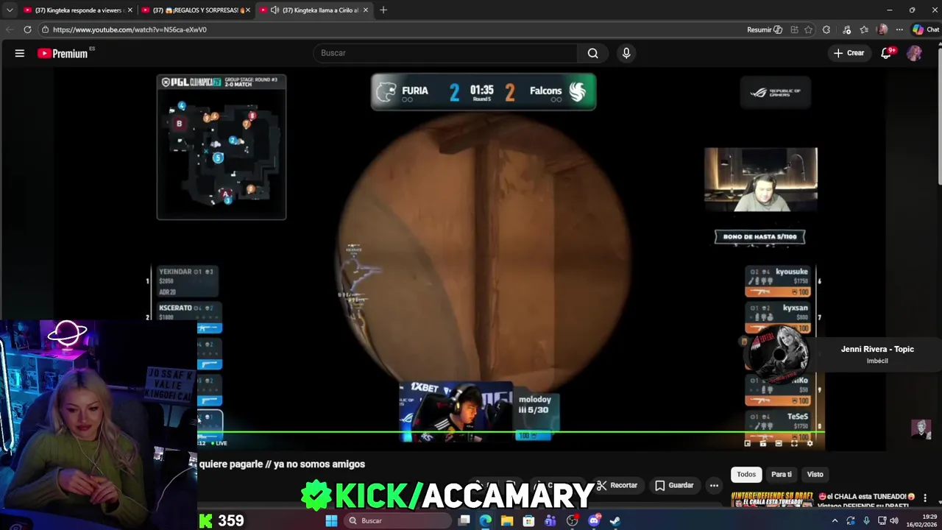942x530 pixels.
Task: Open more actions ellipsis next to Guardar
Action: pos(714,485)
